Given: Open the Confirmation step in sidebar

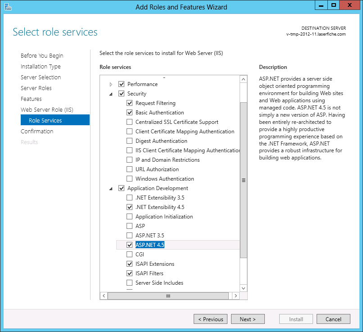Looking at the screenshot, I should (37, 132).
